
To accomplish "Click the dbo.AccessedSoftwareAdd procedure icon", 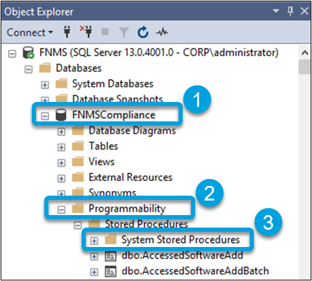I will tap(111, 256).
